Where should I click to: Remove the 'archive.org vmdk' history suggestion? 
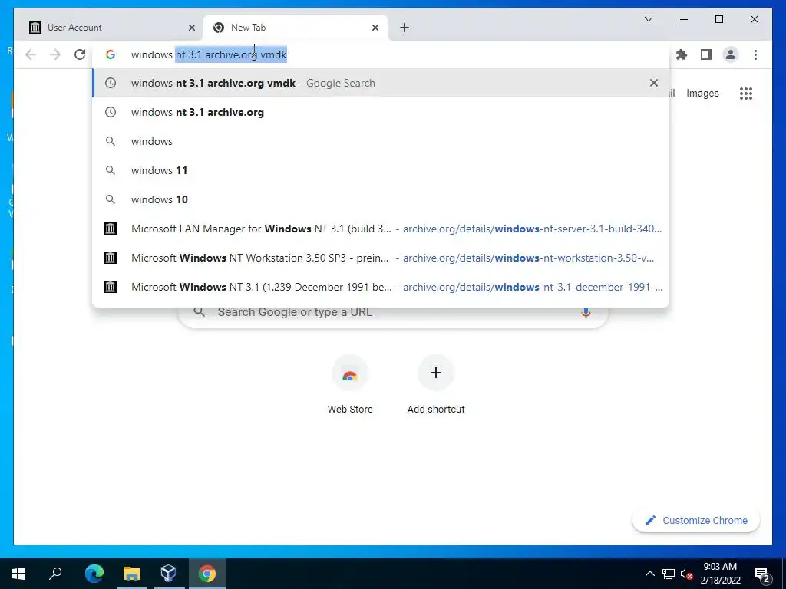pos(654,83)
